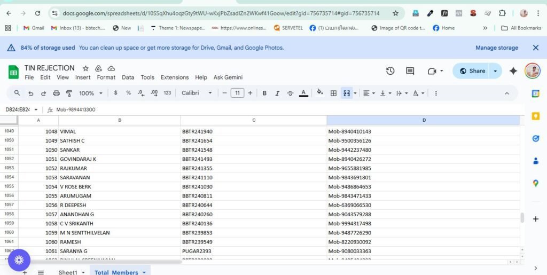Expand the 100% zoom dropdown

[x=90, y=93]
